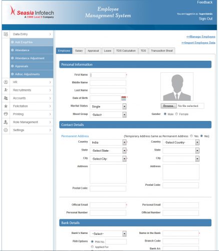Click the Role Management user icon

[x=6, y=122]
